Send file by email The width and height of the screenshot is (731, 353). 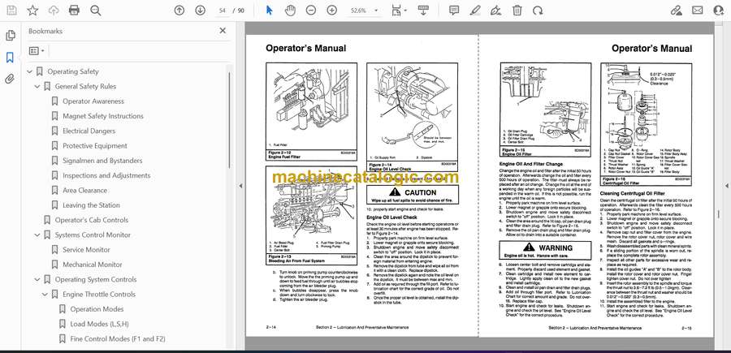click(697, 11)
